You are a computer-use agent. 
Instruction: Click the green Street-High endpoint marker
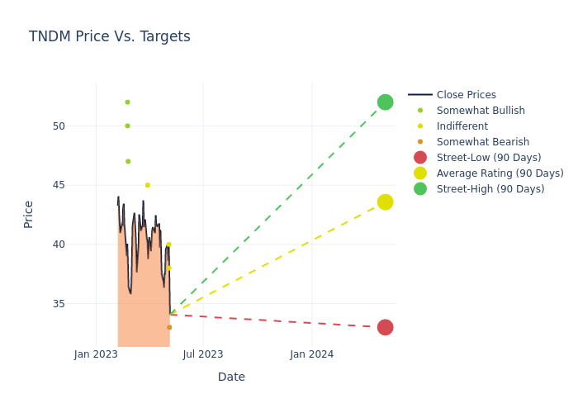[x=385, y=102]
